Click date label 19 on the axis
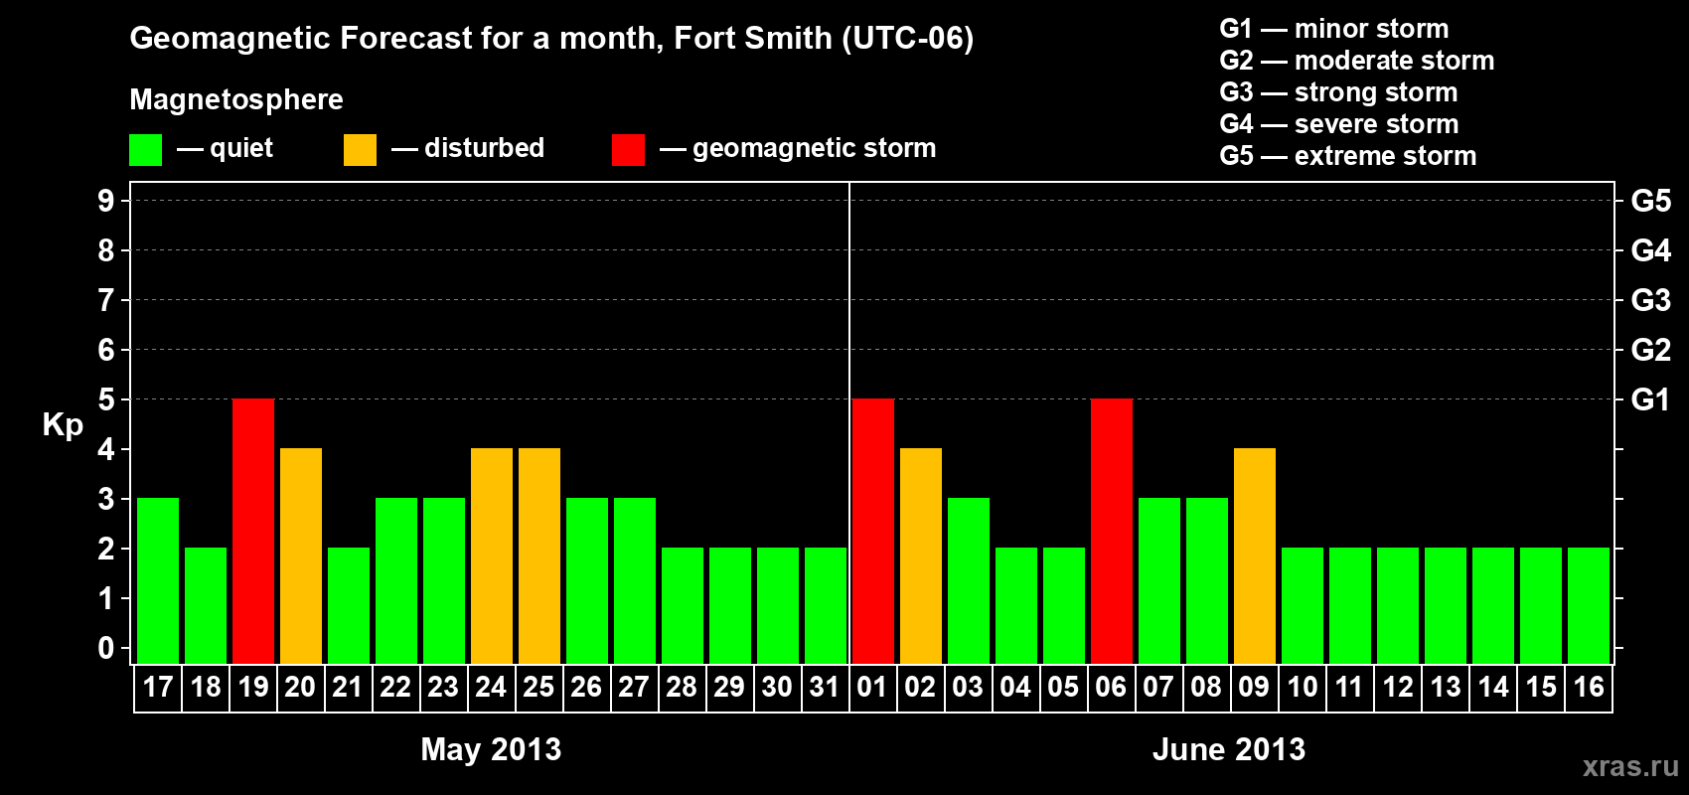1689x795 pixels. coord(253,688)
